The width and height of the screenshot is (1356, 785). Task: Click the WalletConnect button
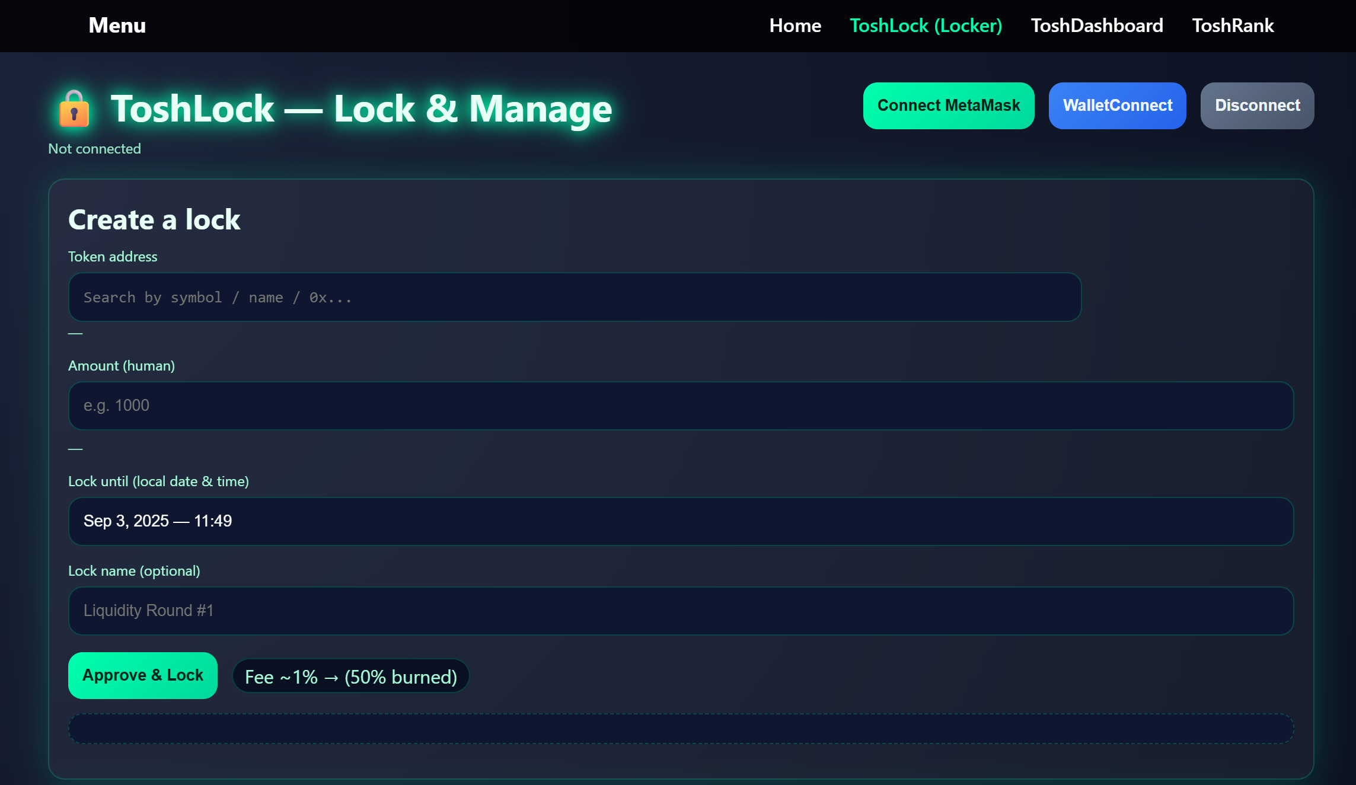point(1117,106)
